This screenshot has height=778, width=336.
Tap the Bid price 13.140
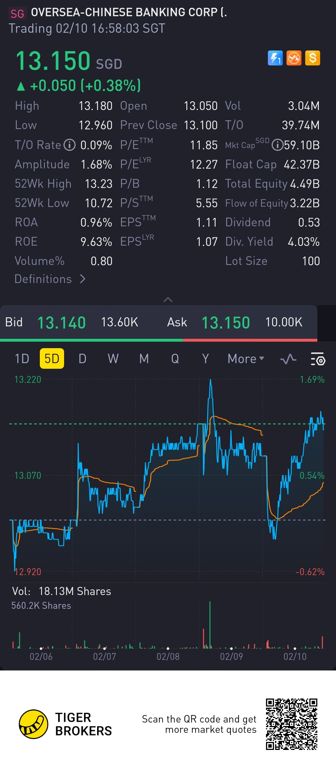tap(62, 323)
